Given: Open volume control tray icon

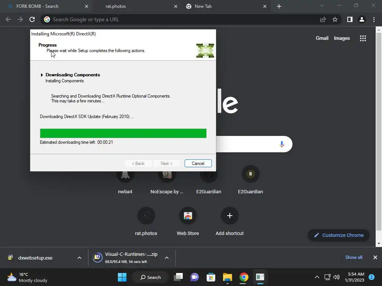Looking at the screenshot, I should [x=336, y=277].
